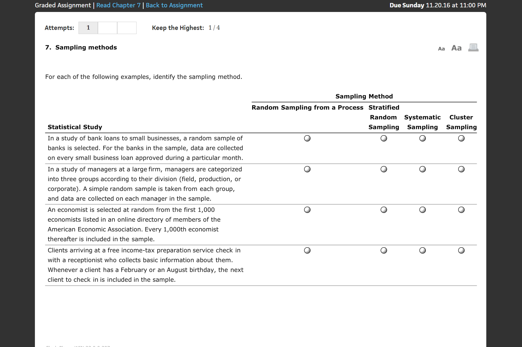
Task: Select Cluster Sampling for tax clients study
Action: [x=461, y=251]
